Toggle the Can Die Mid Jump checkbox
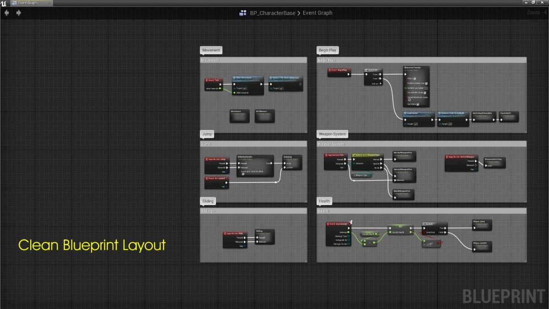Screen dimensions: 549x309 click(x=425, y=92)
